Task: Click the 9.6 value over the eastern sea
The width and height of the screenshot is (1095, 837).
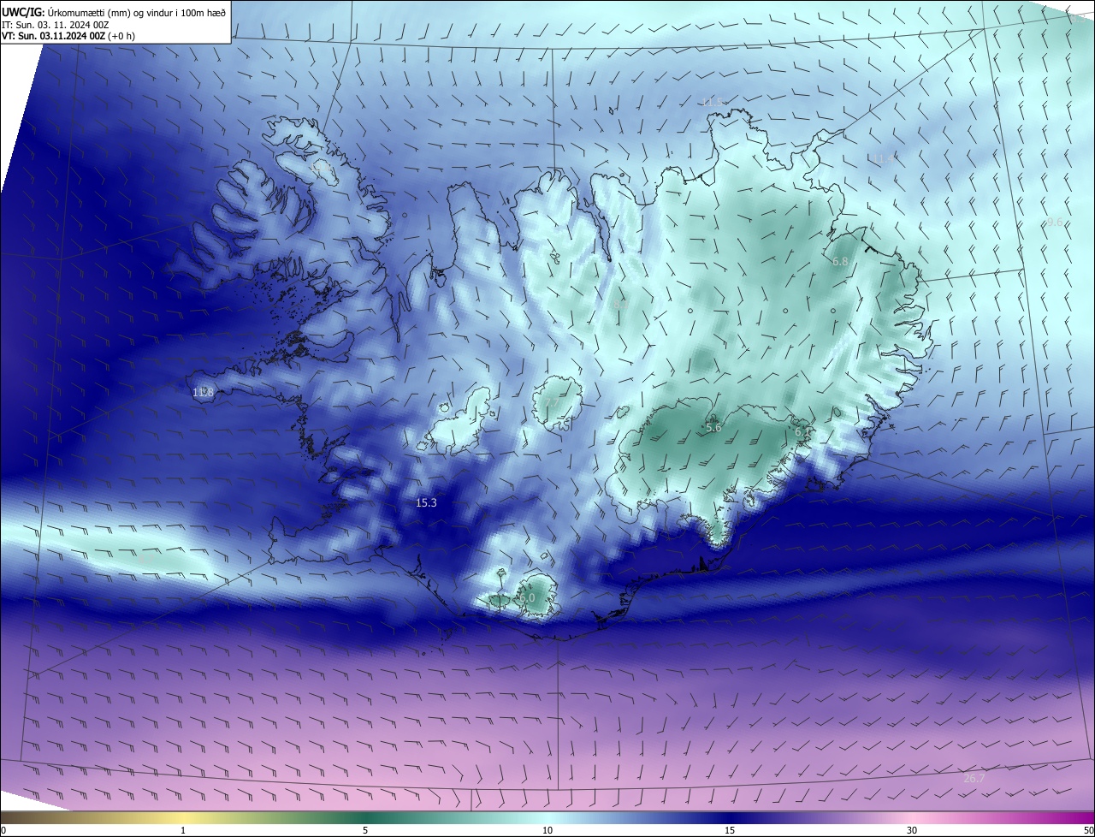Action: coord(1055,223)
